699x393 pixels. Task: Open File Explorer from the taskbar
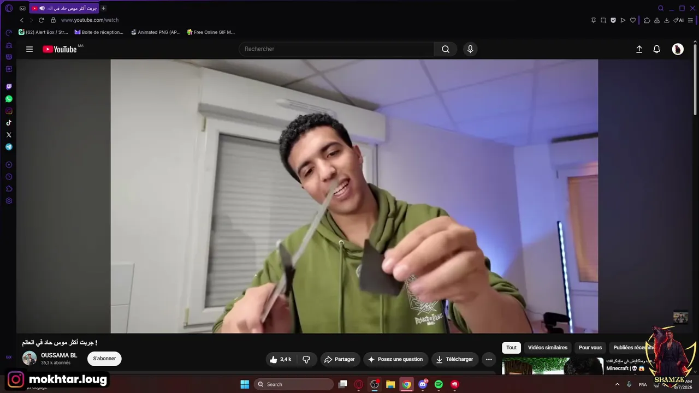click(390, 384)
